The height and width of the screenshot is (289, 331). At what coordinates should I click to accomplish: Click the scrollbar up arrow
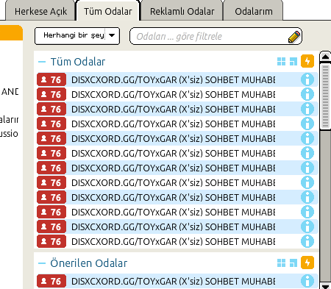(325, 57)
